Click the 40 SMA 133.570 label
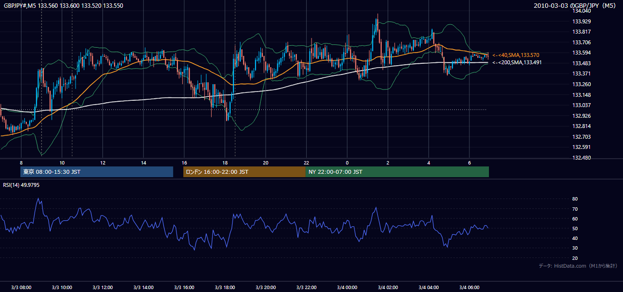This screenshot has width=623, height=292. coord(516,55)
